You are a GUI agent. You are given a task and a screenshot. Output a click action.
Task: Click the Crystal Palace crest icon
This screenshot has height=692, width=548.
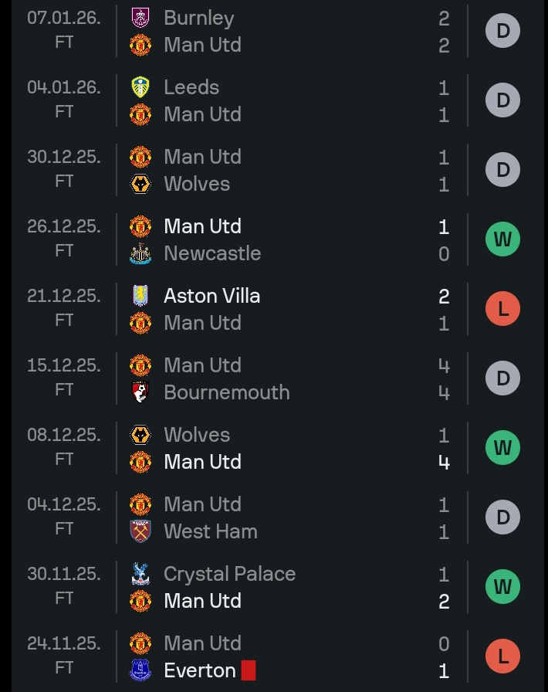coord(140,574)
